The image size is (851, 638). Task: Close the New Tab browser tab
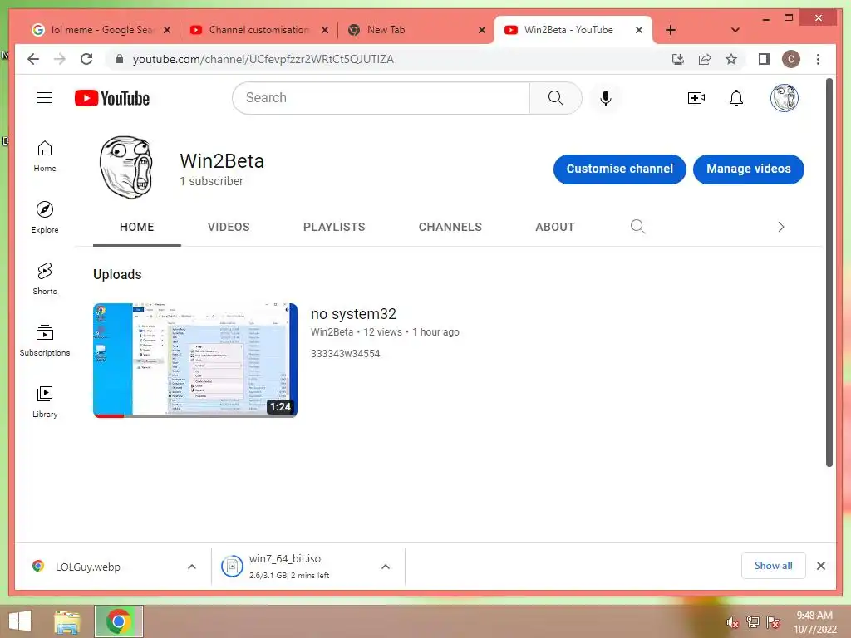(482, 30)
